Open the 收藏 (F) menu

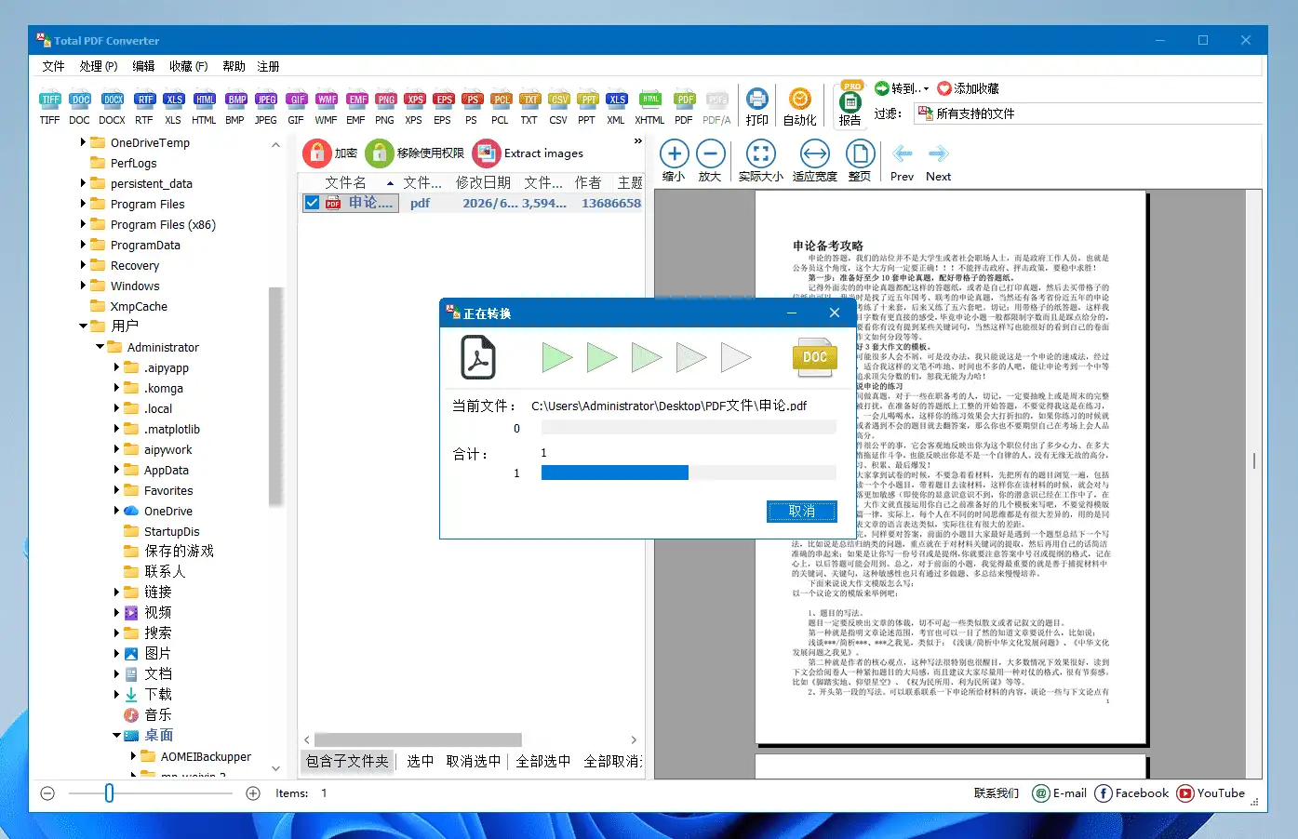(x=189, y=66)
